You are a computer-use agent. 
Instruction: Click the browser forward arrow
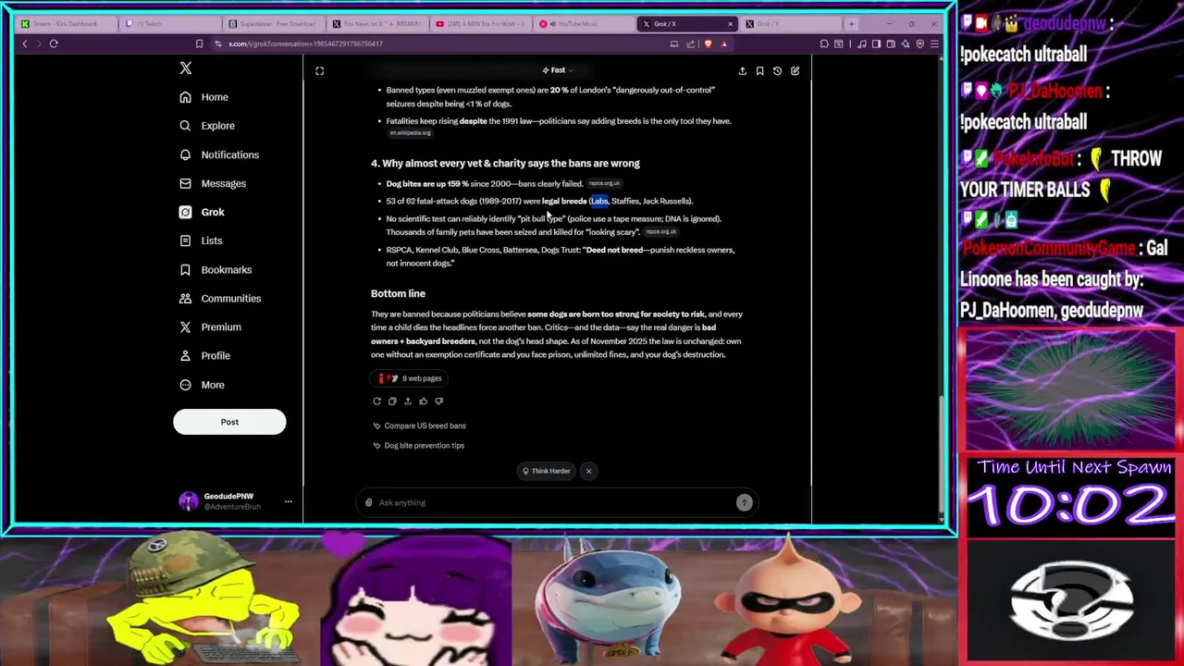39,43
